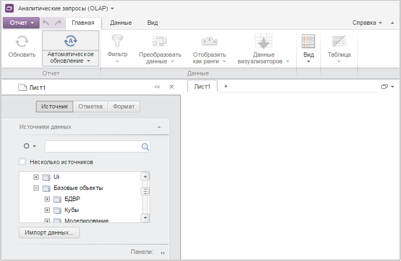Open the Данные ribbon tab
The width and height of the screenshot is (401, 261).
pyautogui.click(x=121, y=23)
